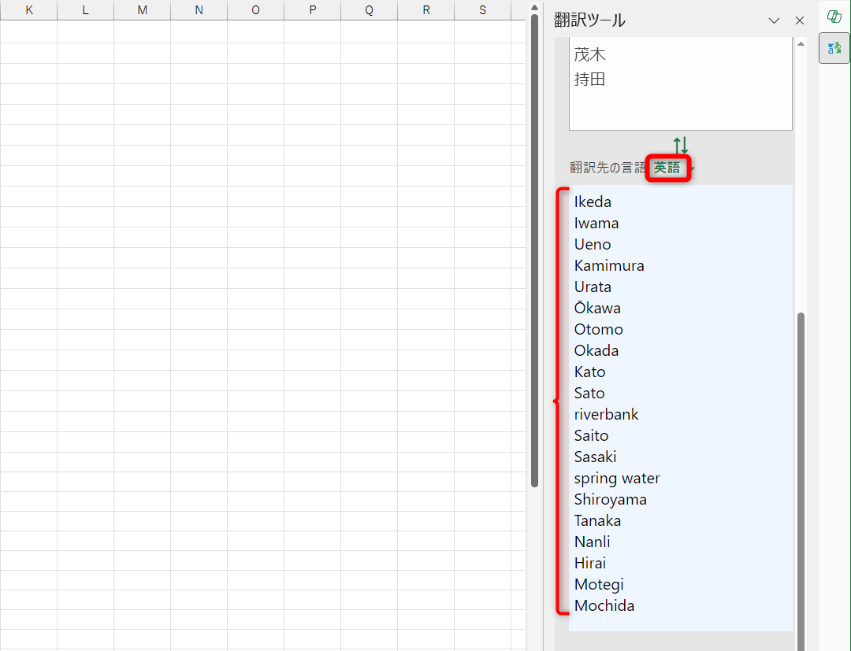Click translated text 'spring water'
The height and width of the screenshot is (651, 851).
click(x=617, y=478)
